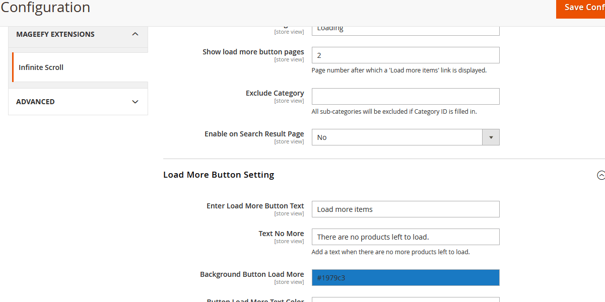This screenshot has width=605, height=302.
Task: Focus the Show load more button pages field
Action: click(405, 55)
